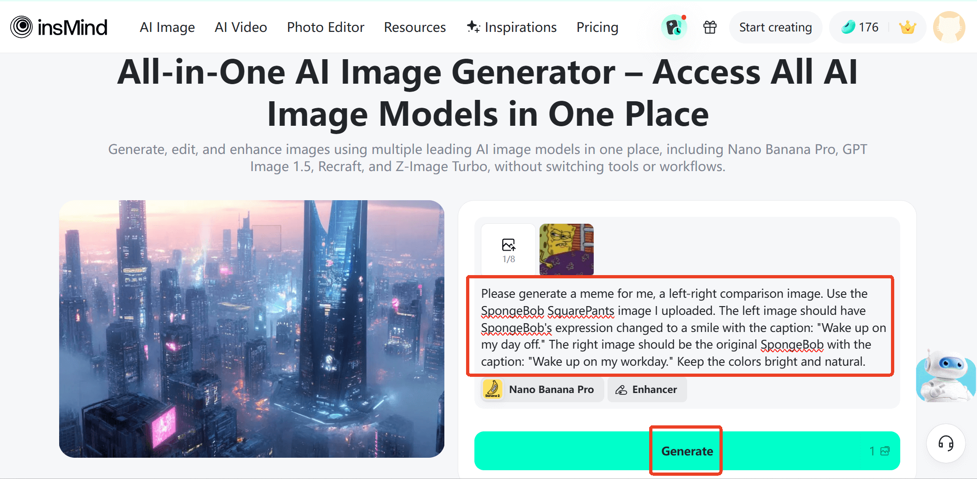Open the user avatar profile
977x479 pixels.
[949, 27]
